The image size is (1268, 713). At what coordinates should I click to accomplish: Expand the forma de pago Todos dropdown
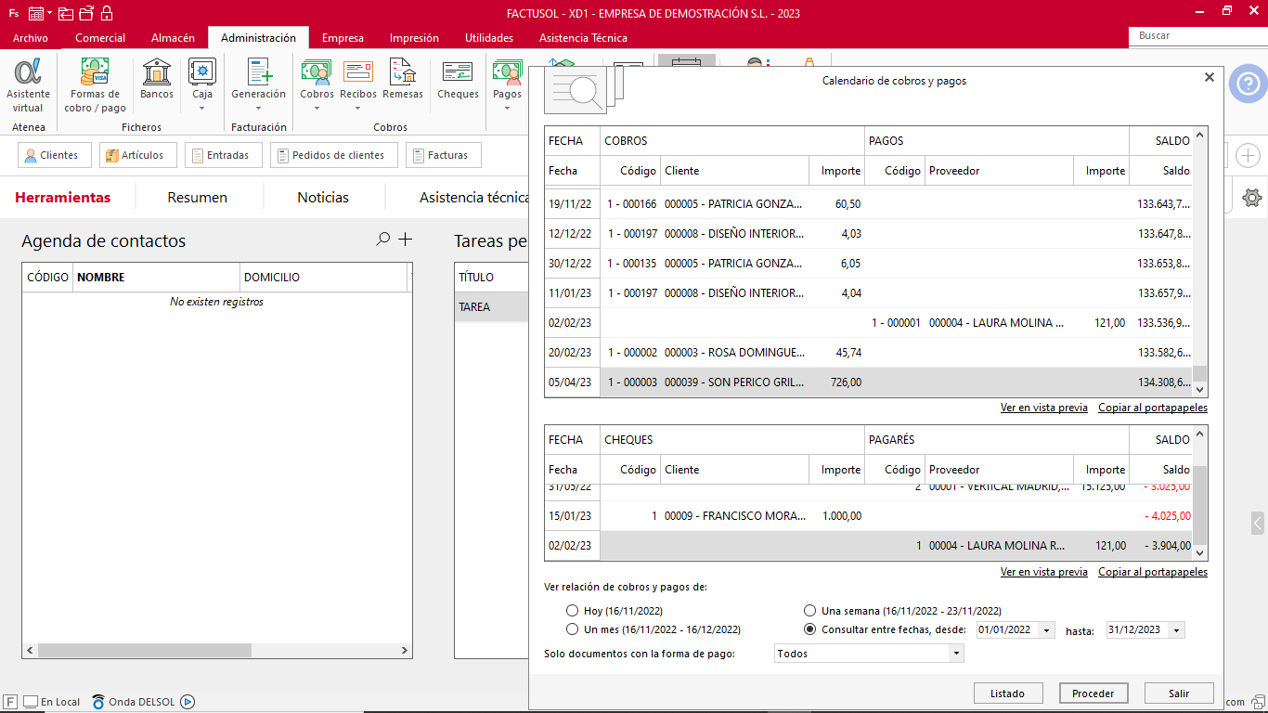coord(956,654)
